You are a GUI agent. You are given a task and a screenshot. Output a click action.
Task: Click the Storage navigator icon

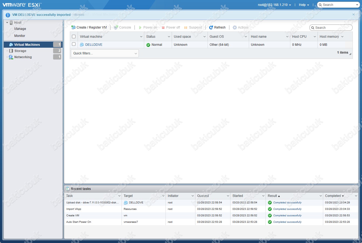coord(11,51)
